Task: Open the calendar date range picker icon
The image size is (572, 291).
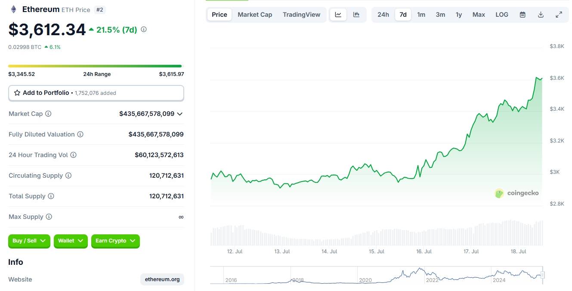Action: pos(523,15)
